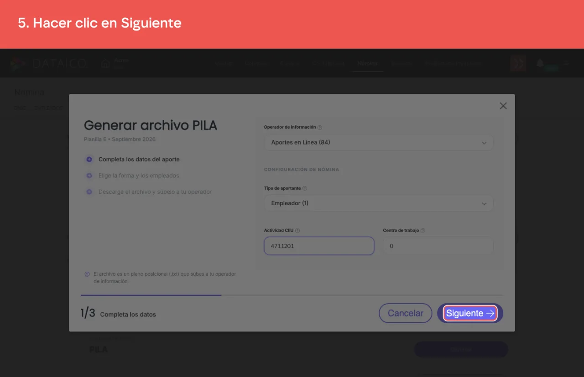Cancel the PILA file dialog
Screen dimensions: 584x377
tap(405, 313)
